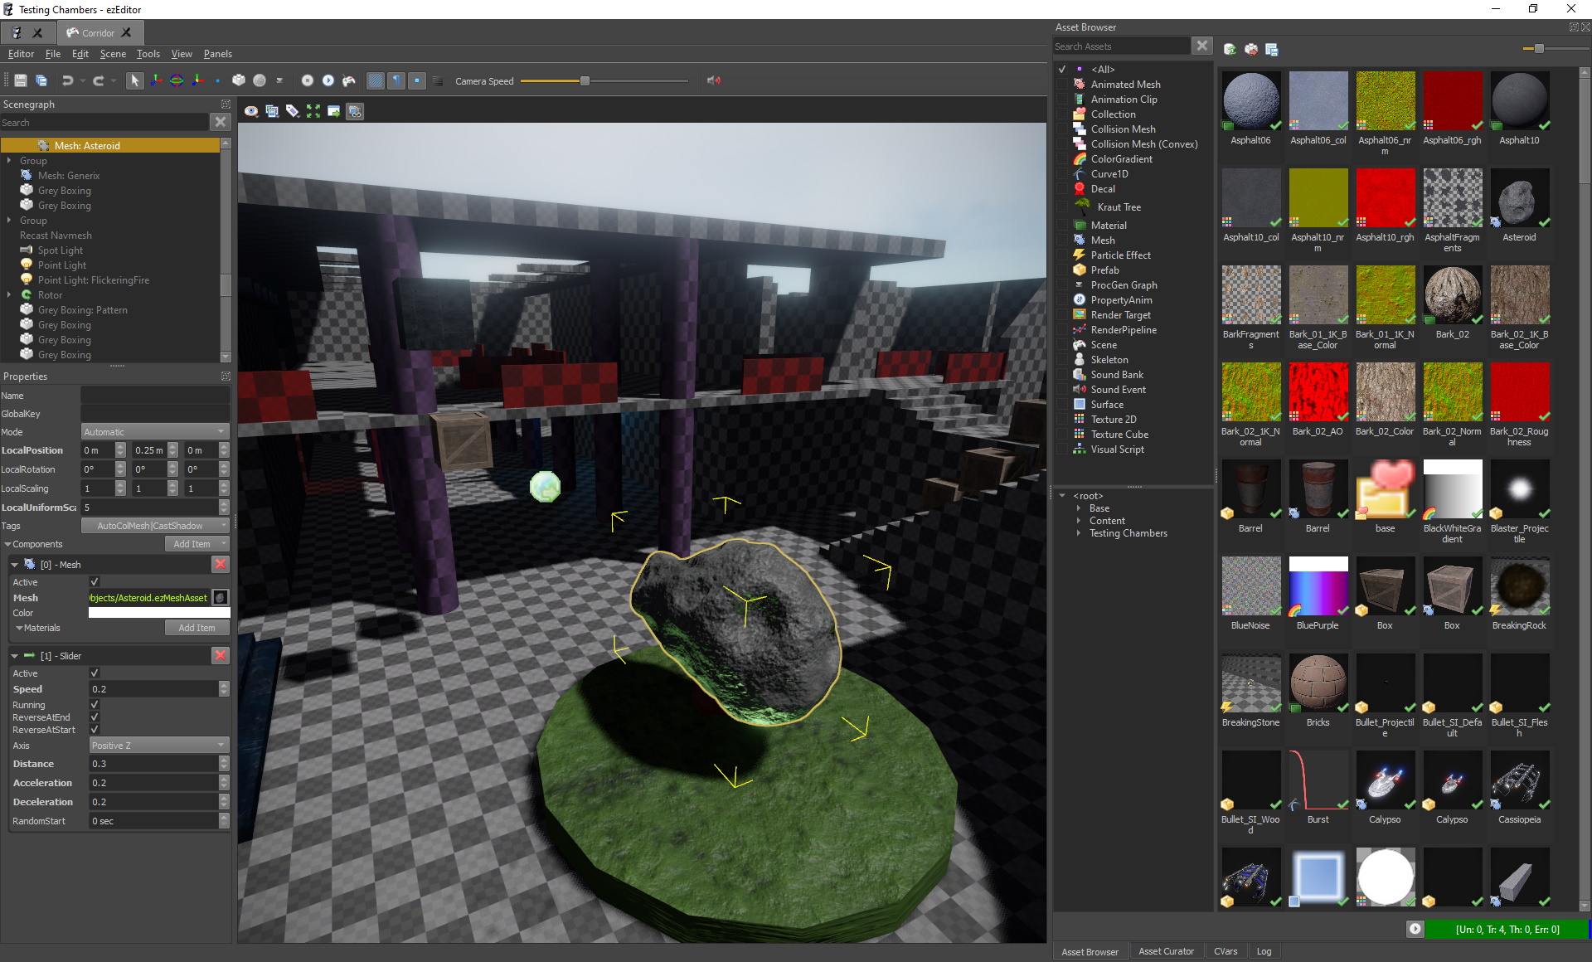Expand the Rotor node in Scenegraph
The image size is (1592, 962).
[x=9, y=295]
